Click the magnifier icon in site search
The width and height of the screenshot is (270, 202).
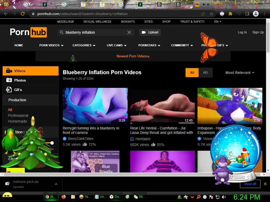[62, 32]
